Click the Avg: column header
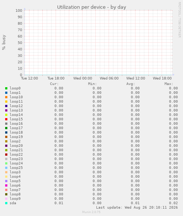 131,84
